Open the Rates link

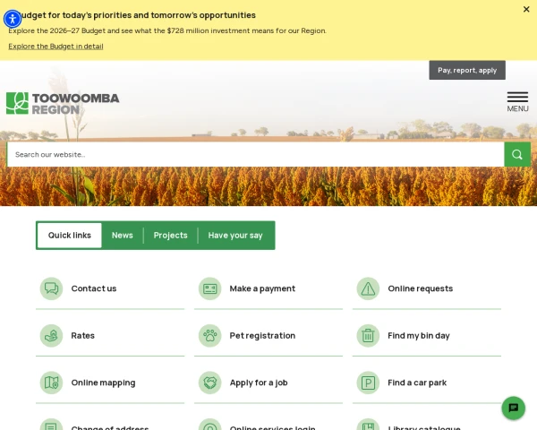pos(83,336)
